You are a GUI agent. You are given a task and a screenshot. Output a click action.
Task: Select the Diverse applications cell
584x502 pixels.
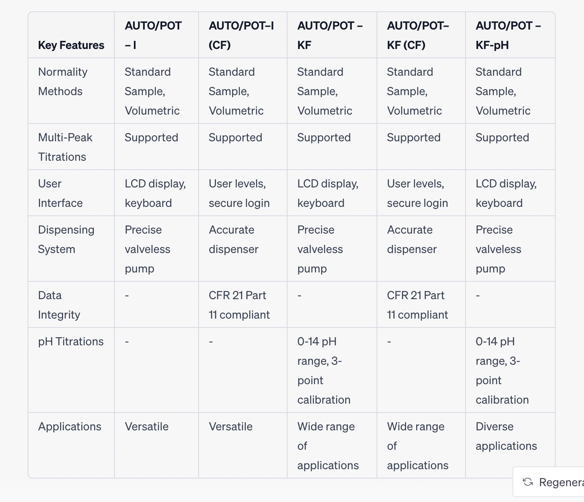point(506,436)
